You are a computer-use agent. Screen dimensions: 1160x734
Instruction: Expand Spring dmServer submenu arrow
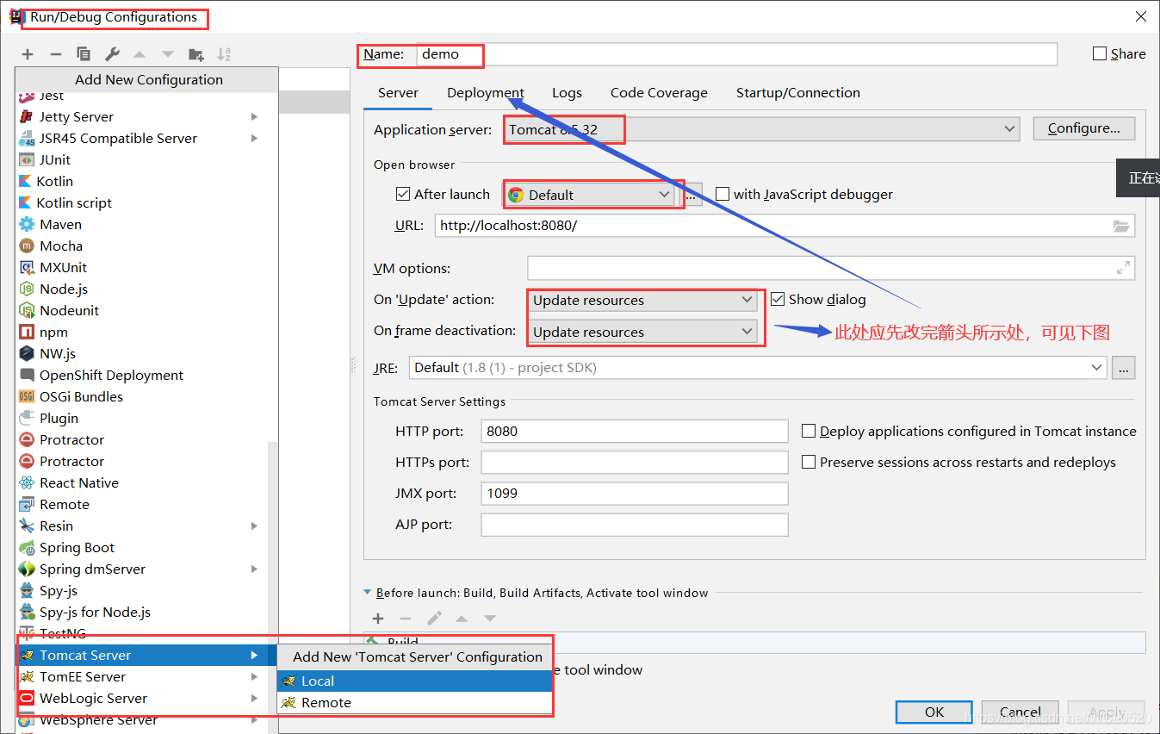(x=254, y=569)
